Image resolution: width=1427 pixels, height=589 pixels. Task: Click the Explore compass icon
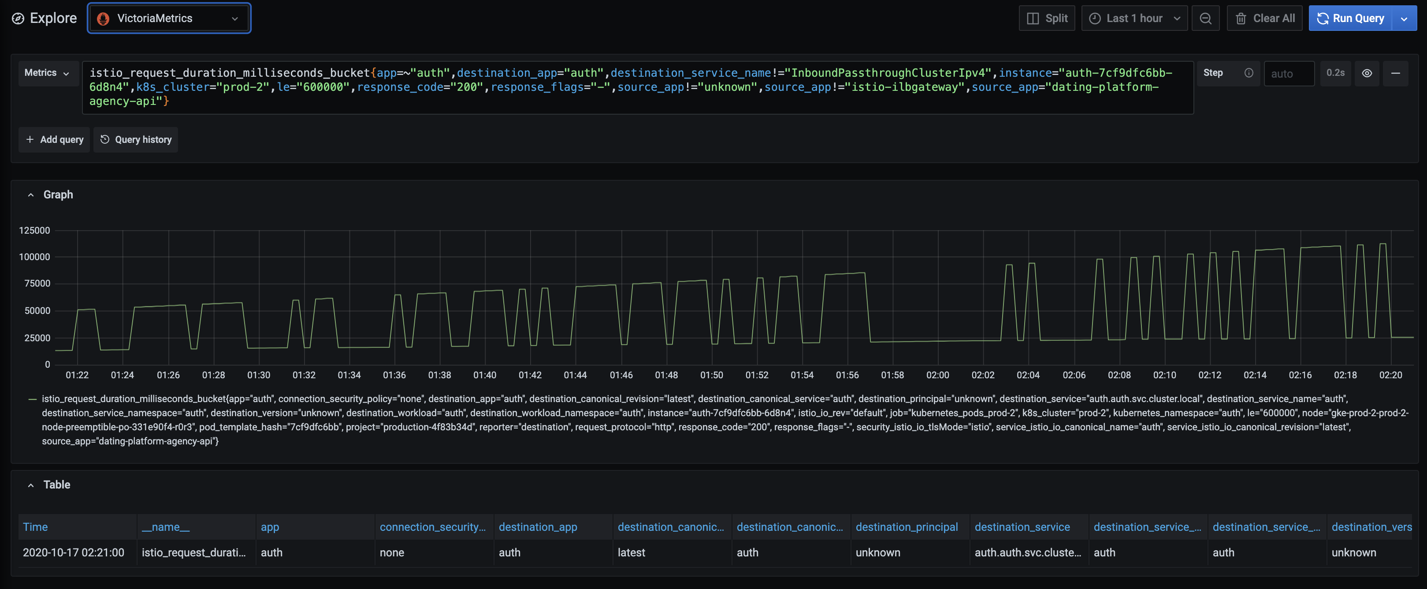[18, 18]
